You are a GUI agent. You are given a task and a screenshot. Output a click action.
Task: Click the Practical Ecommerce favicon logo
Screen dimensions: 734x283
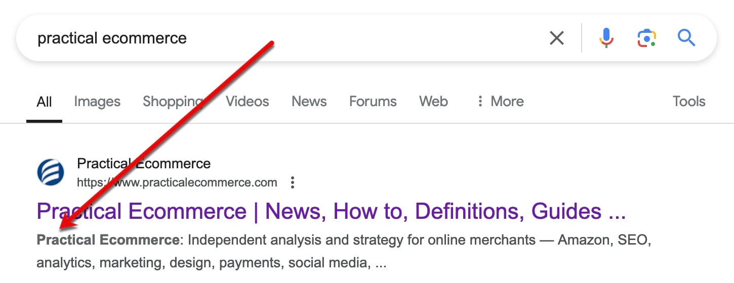[51, 172]
